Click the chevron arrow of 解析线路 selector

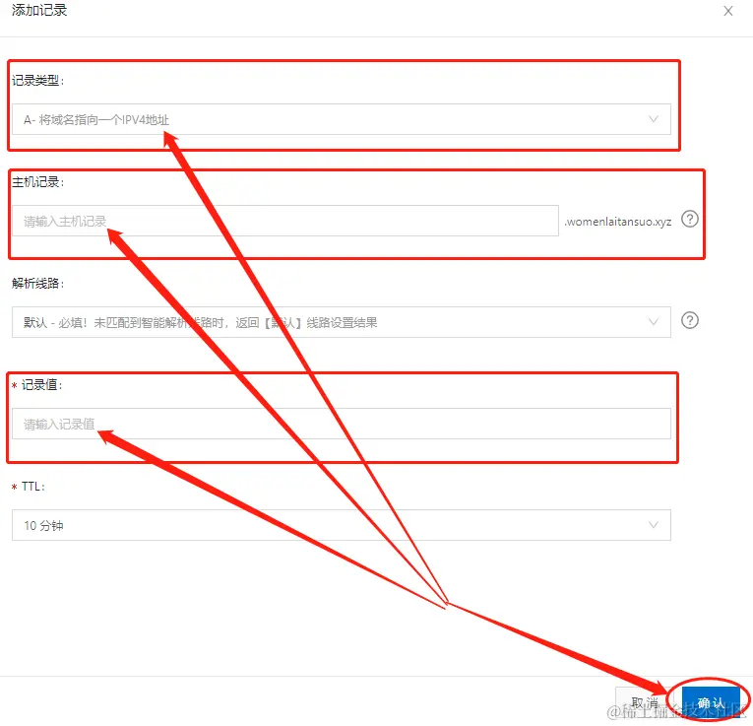click(x=654, y=322)
